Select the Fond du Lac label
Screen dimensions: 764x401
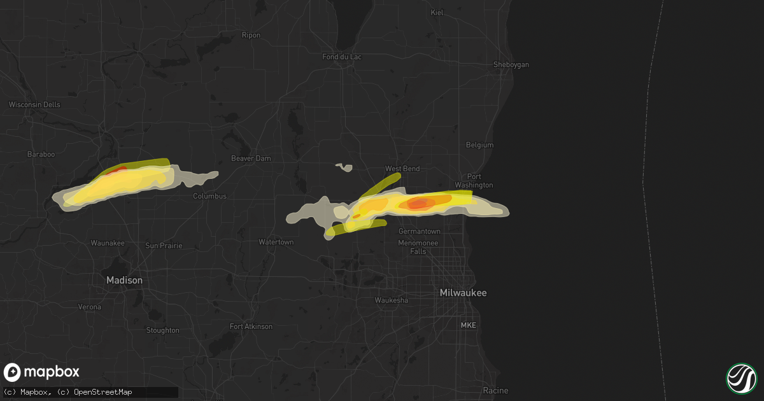(342, 57)
